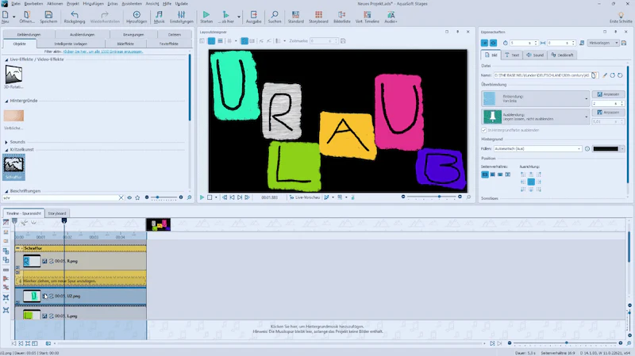Open the Ausgabe export icon
The width and height of the screenshot is (635, 356).
[x=253, y=15]
